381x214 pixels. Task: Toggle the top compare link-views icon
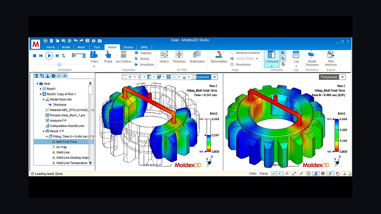[283, 53]
